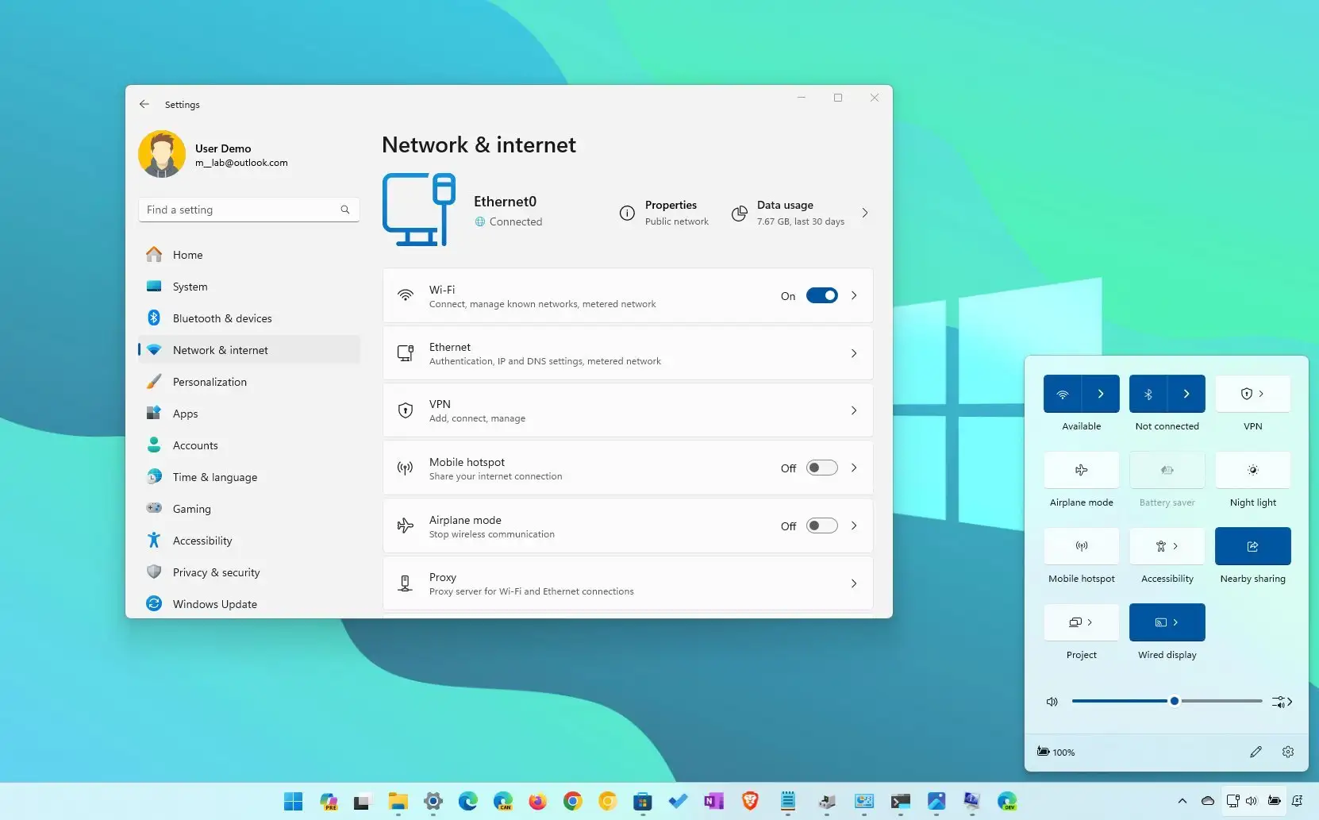
Task: Enable the Airplane mode toggle in Settings
Action: point(822,525)
